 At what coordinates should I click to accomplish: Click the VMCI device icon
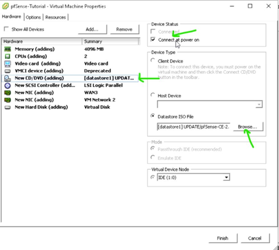7,71
